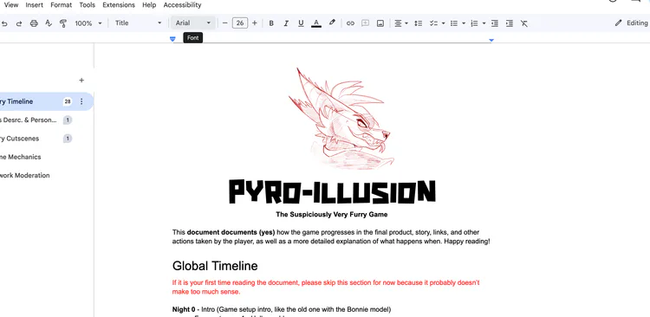Clear formatting icon
Image resolution: width=650 pixels, height=317 pixels.
tap(524, 23)
